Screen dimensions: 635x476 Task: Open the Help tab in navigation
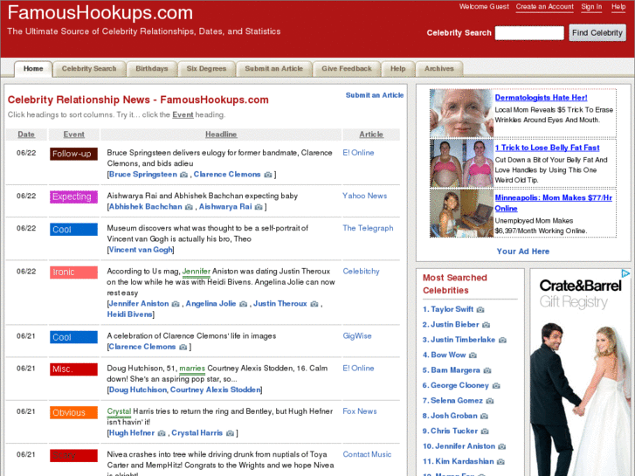(x=397, y=69)
